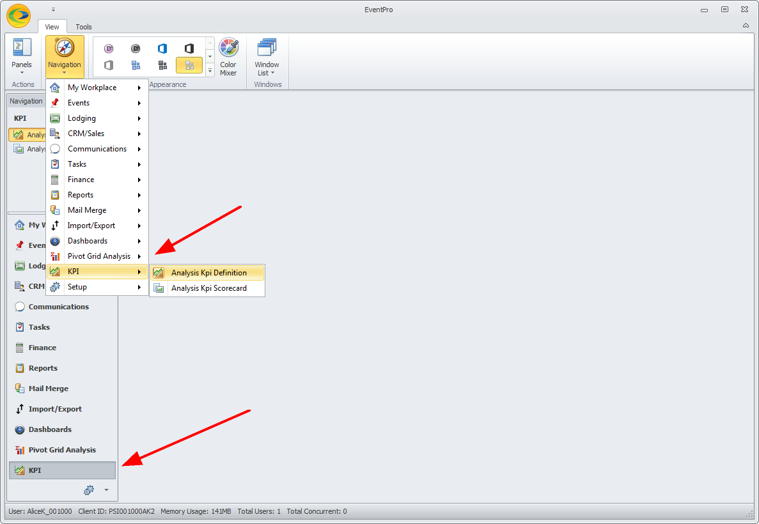Apply the gray Office logo skin
This screenshot has height=524, width=759.
[x=109, y=65]
